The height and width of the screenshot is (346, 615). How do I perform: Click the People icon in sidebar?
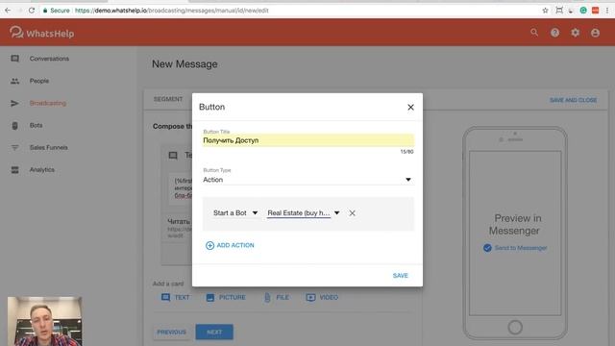click(x=15, y=81)
